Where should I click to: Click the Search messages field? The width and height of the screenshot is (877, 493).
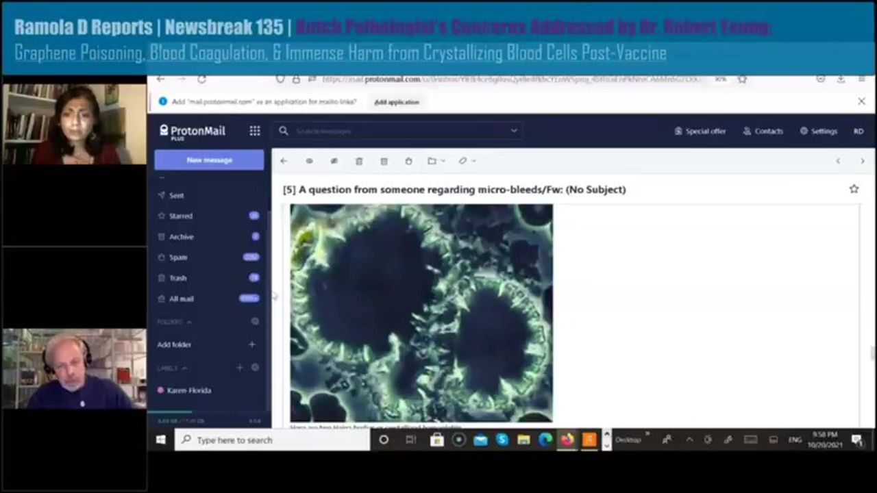(x=397, y=131)
